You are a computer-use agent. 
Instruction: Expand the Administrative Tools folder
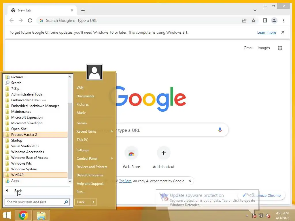pyautogui.click(x=35, y=94)
